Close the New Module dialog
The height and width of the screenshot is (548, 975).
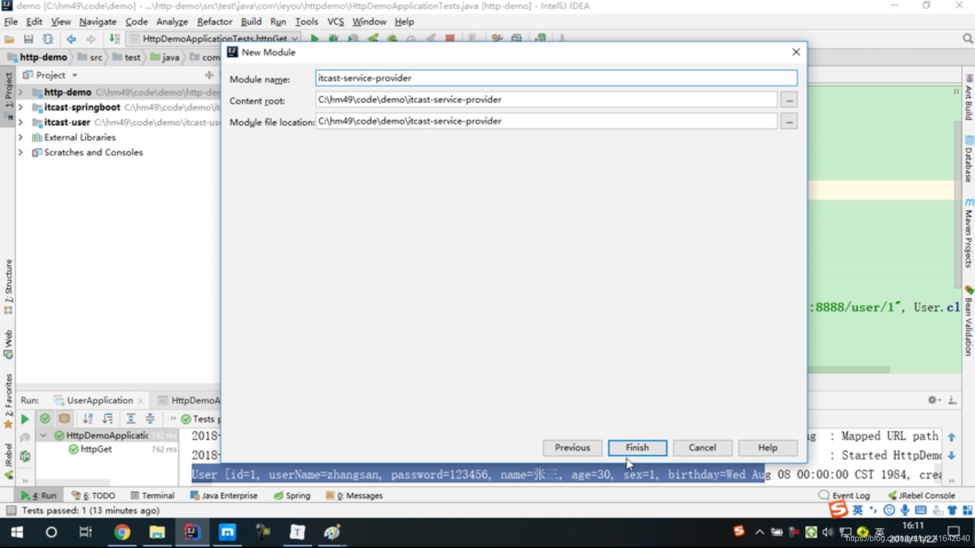(796, 52)
